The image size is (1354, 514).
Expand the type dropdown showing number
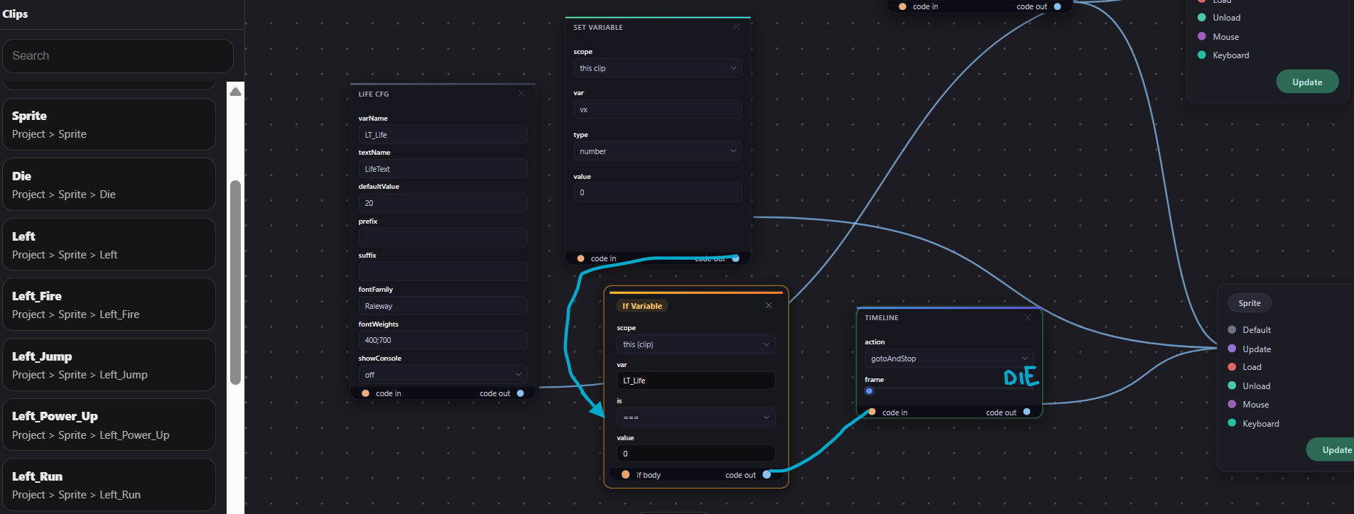tap(657, 151)
